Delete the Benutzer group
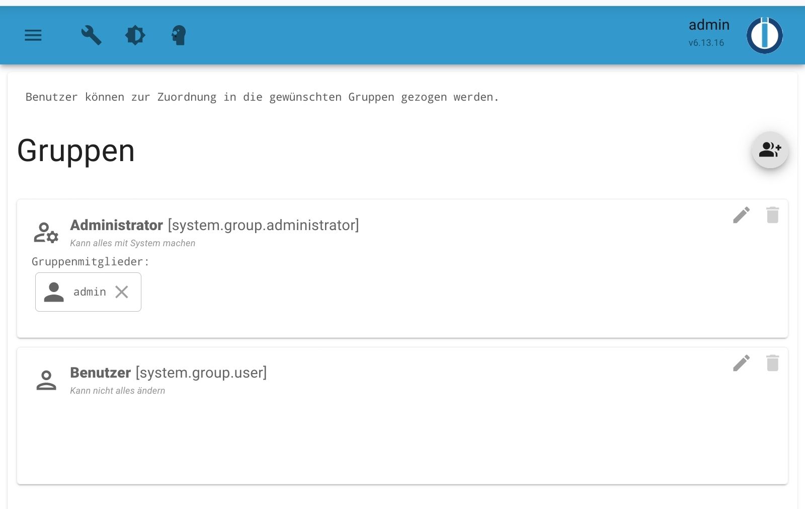805x509 pixels. pos(772,363)
